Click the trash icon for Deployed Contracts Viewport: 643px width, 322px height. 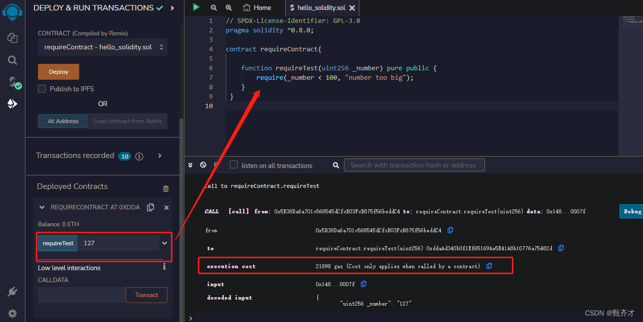click(166, 188)
